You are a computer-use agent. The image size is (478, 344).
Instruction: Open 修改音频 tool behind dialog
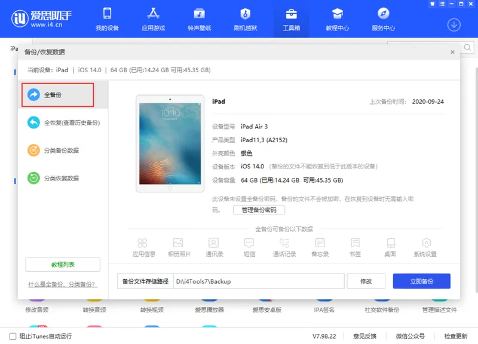click(37, 310)
